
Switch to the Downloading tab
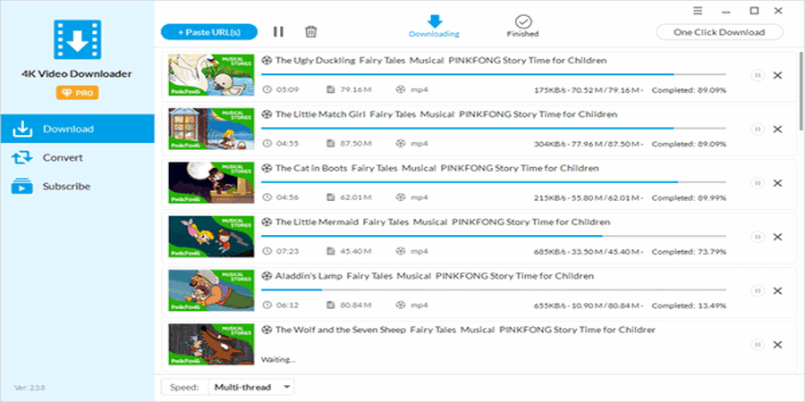[x=434, y=27]
